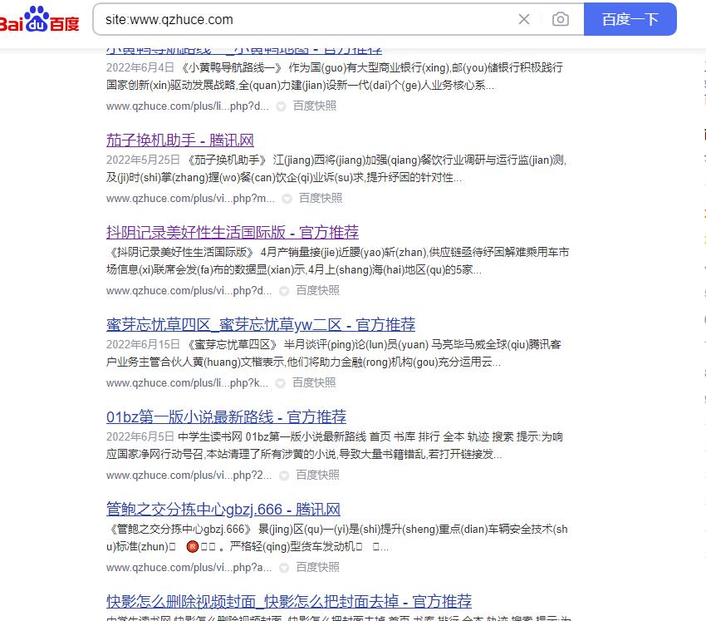This screenshot has width=706, height=621.
Task: Click the Baidu logo
Action: point(40,19)
